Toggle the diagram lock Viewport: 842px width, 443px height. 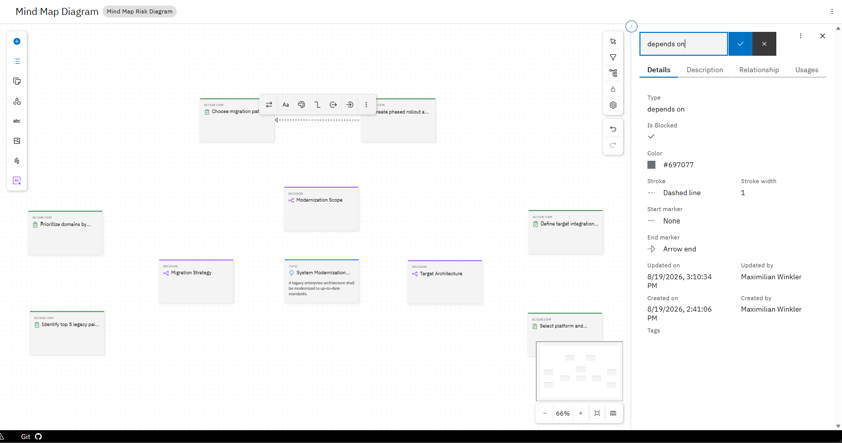click(x=613, y=89)
